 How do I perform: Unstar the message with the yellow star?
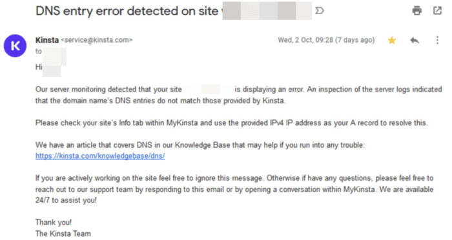pyautogui.click(x=392, y=40)
